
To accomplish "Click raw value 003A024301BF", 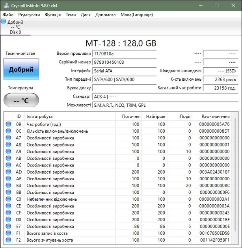I will [214, 172].
